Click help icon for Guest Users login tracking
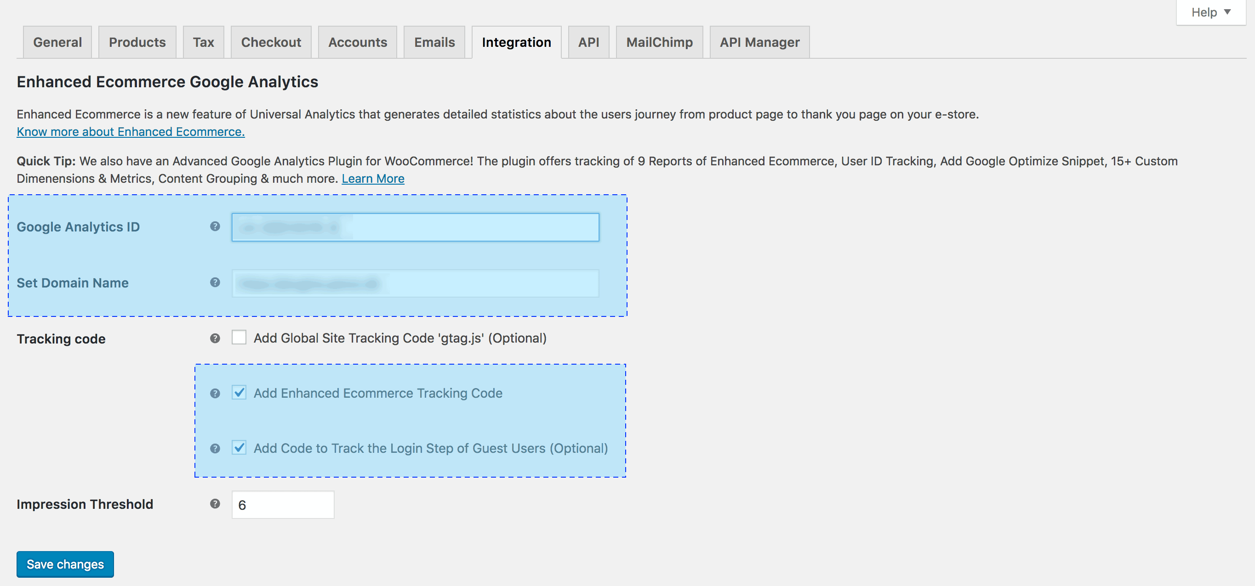 pos(215,448)
